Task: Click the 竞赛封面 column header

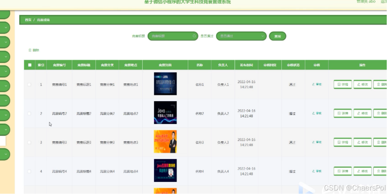Action: 165,65
